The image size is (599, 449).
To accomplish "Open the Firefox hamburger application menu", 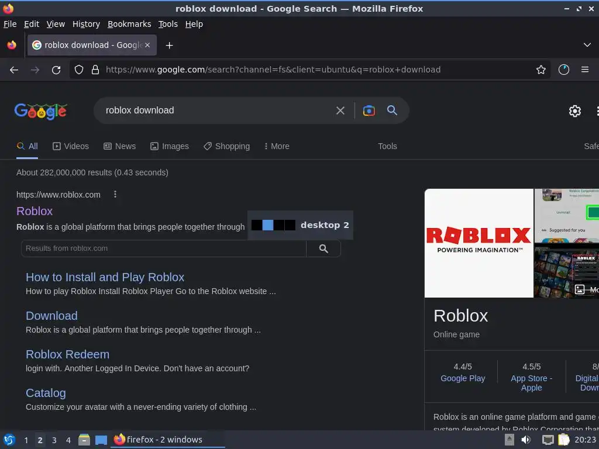I will [584, 70].
